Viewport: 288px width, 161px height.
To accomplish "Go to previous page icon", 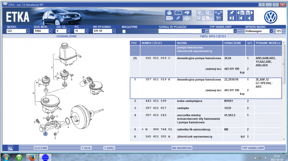I will click(x=240, y=13).
